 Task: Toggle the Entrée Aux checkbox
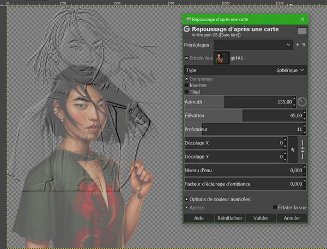[186, 58]
